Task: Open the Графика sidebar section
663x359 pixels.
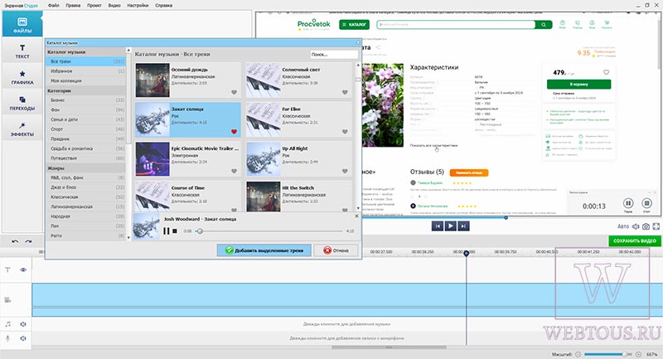Action: click(x=22, y=77)
